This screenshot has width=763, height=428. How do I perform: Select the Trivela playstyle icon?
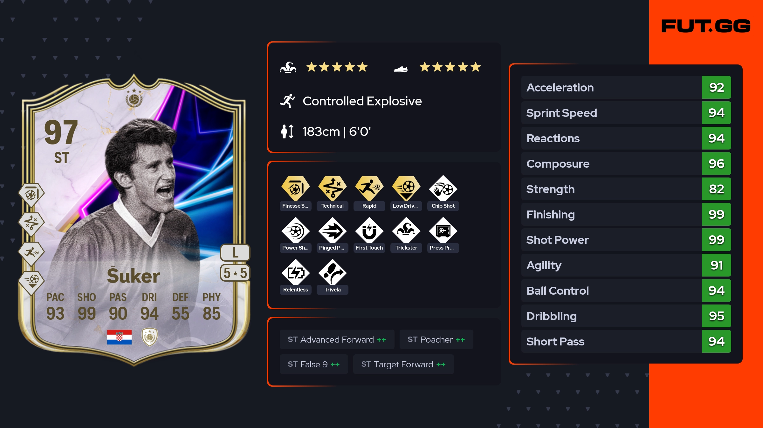point(332,273)
